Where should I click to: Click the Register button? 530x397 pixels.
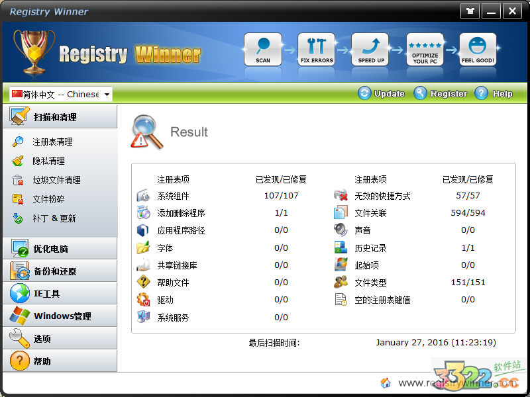point(441,93)
